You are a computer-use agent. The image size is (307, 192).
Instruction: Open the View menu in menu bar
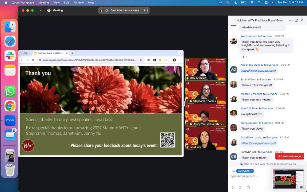click(x=56, y=2)
